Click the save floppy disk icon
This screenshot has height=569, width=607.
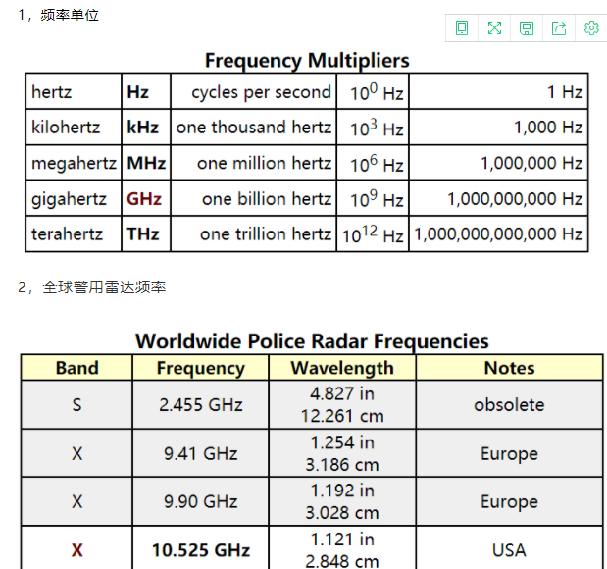[527, 28]
